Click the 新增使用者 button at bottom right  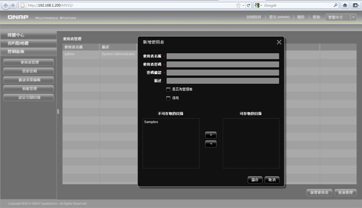click(319, 193)
